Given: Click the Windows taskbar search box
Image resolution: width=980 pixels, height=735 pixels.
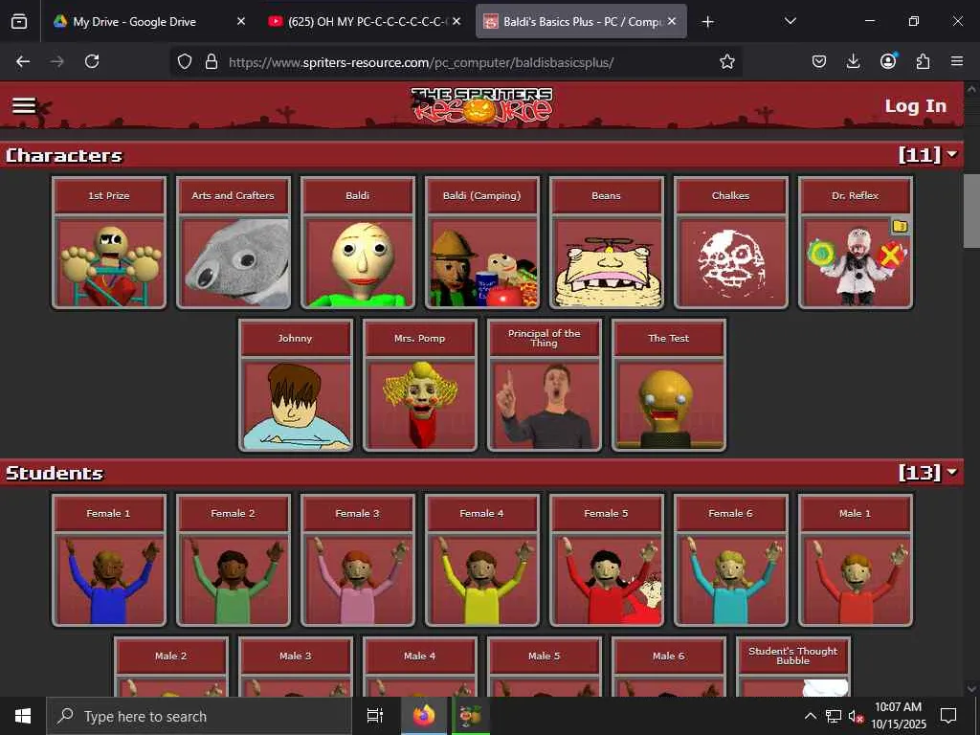Looking at the screenshot, I should [199, 716].
